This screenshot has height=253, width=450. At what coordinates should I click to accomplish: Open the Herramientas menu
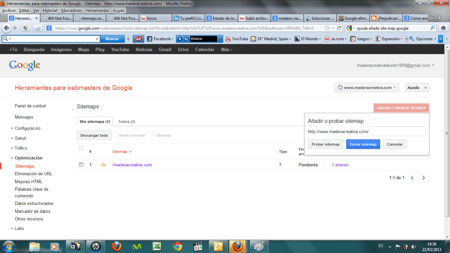click(97, 10)
